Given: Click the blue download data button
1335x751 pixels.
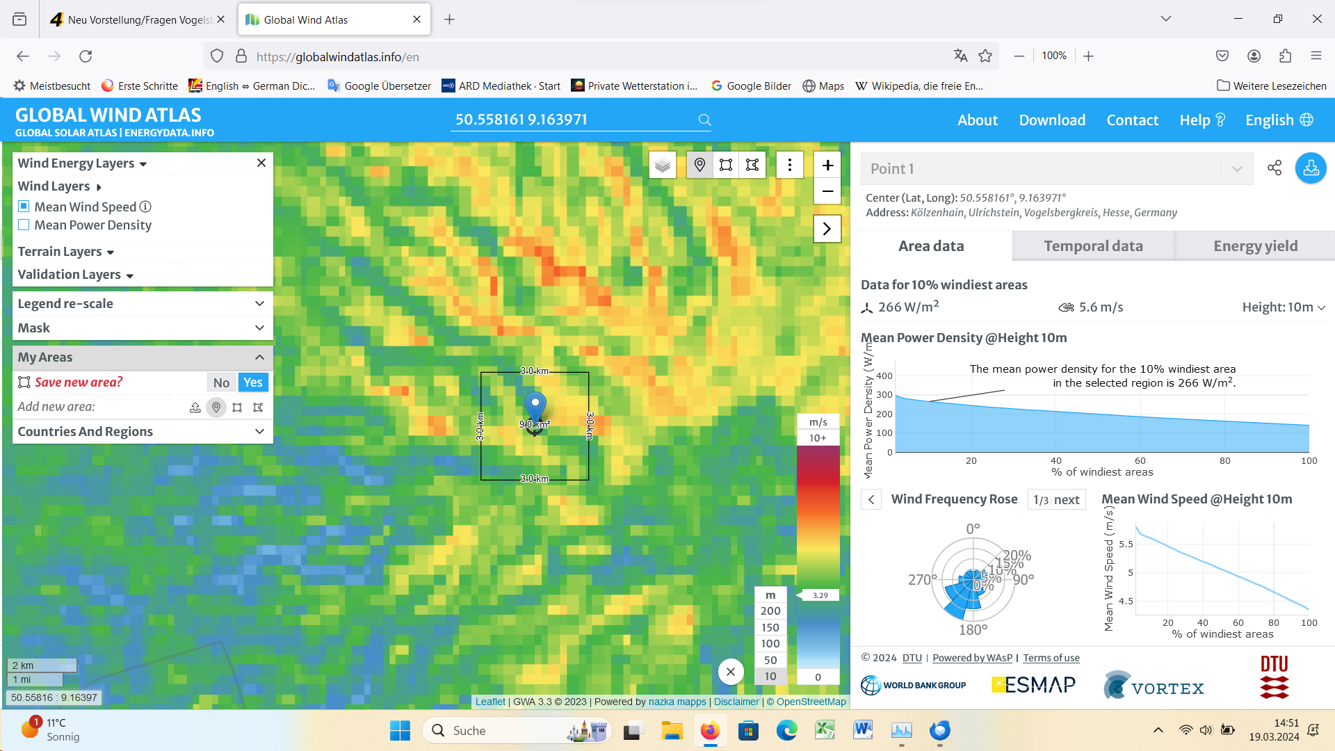Looking at the screenshot, I should pyautogui.click(x=1311, y=168).
